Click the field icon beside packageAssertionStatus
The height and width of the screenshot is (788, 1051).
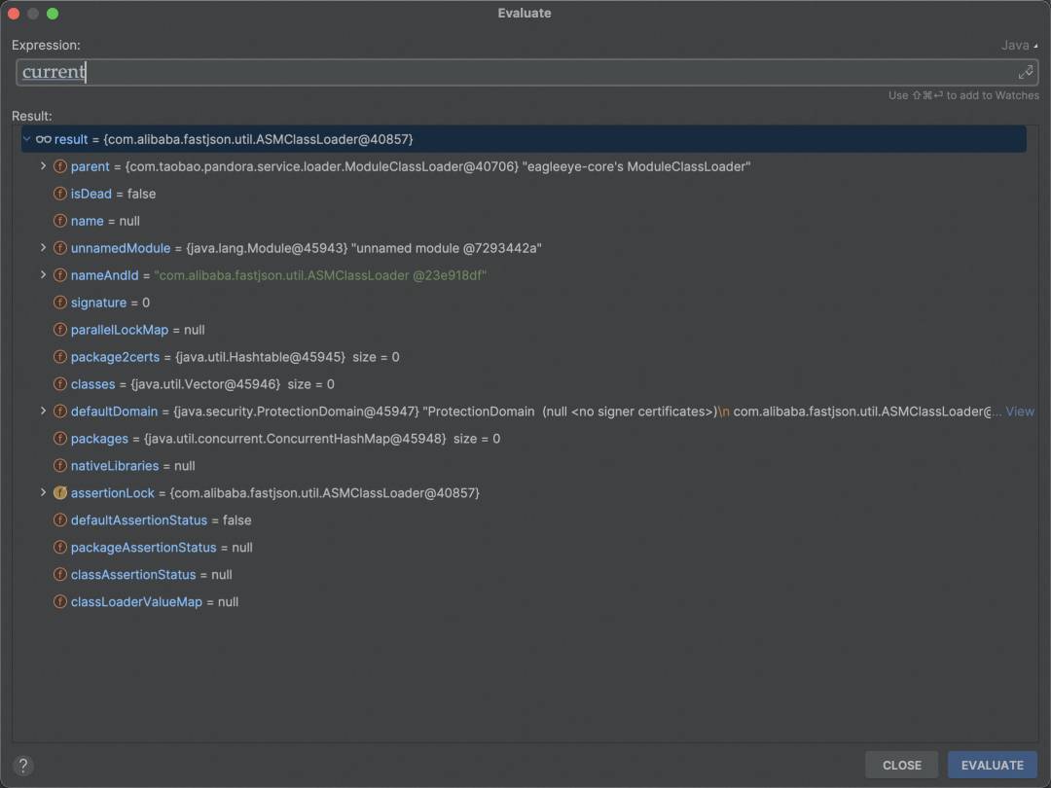pyautogui.click(x=59, y=548)
